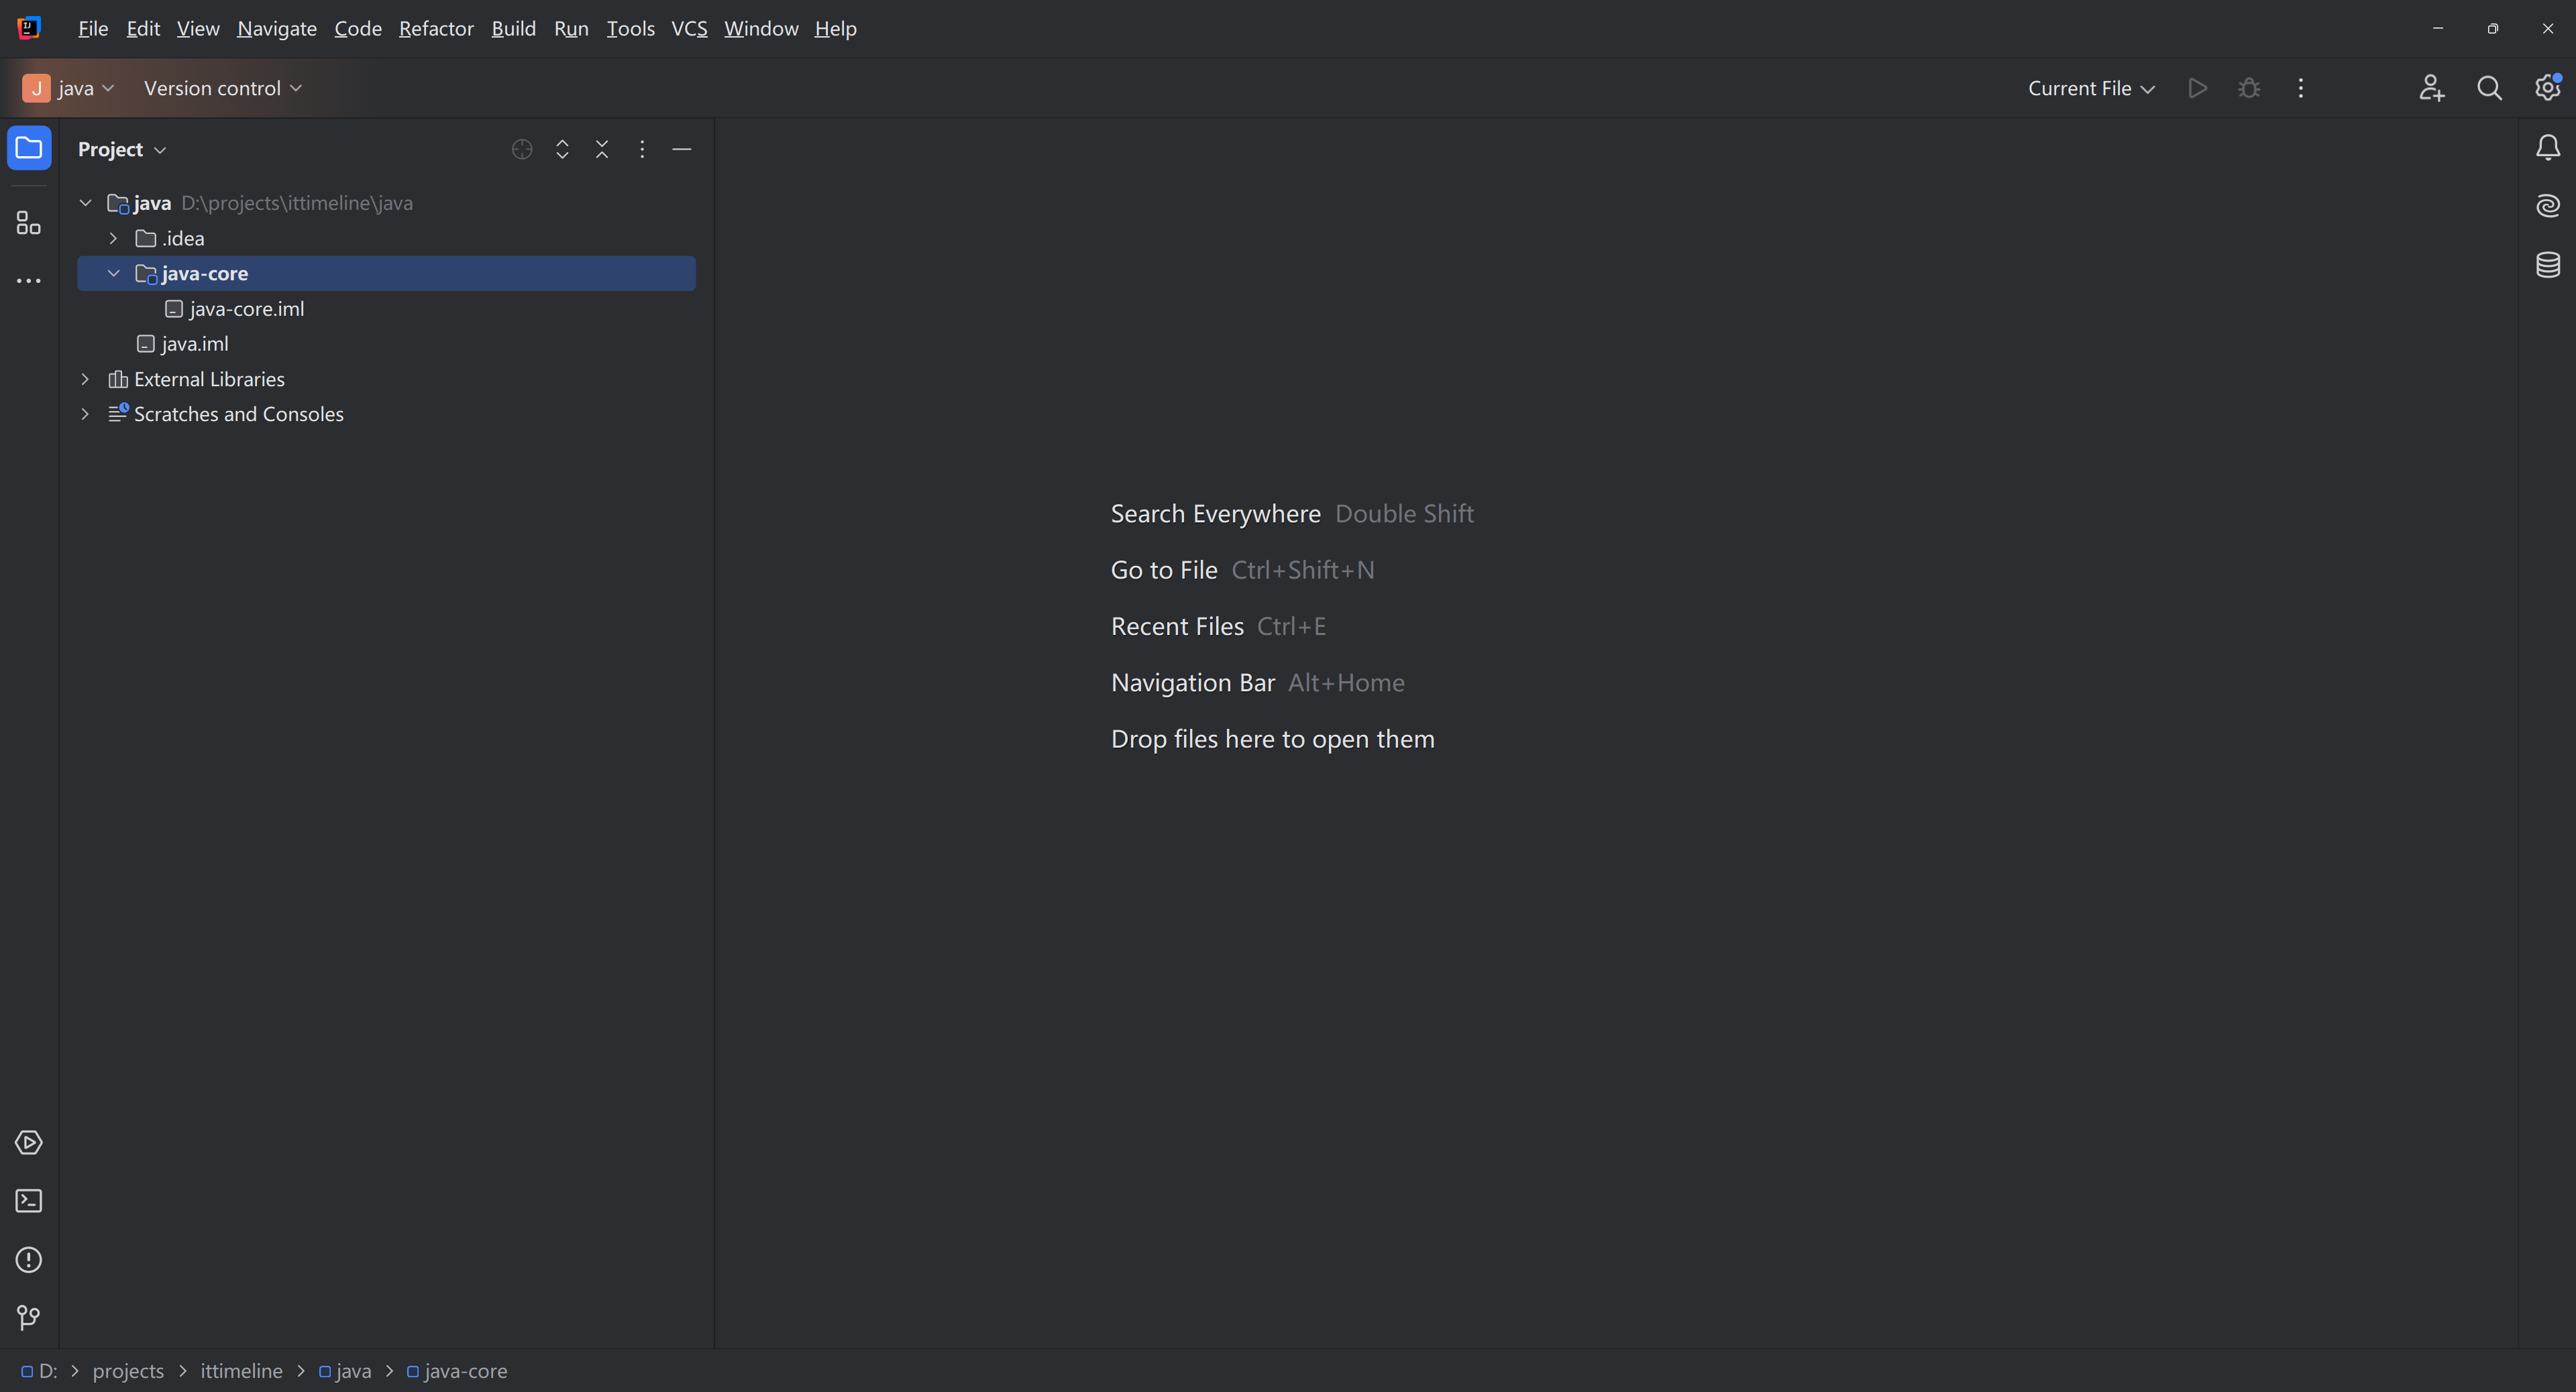Select the java-core.iml file in tree
This screenshot has height=1392, width=2576.
pos(246,309)
